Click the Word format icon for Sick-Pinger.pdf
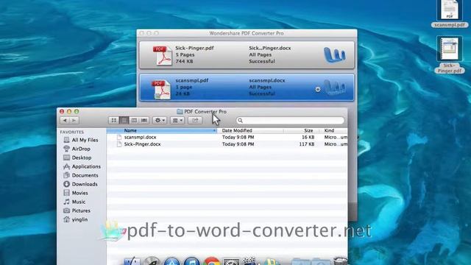Screen dimensions: 471x265 335,55
